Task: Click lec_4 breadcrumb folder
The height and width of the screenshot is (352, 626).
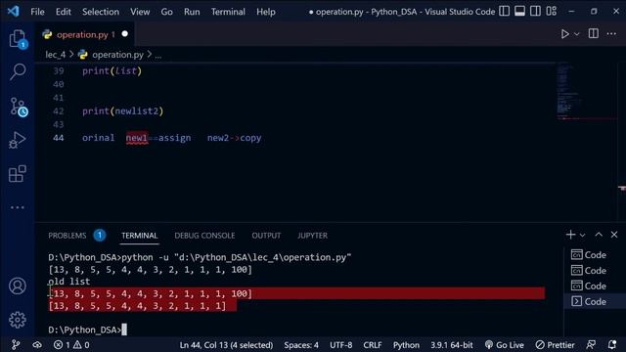Action: (x=55, y=55)
